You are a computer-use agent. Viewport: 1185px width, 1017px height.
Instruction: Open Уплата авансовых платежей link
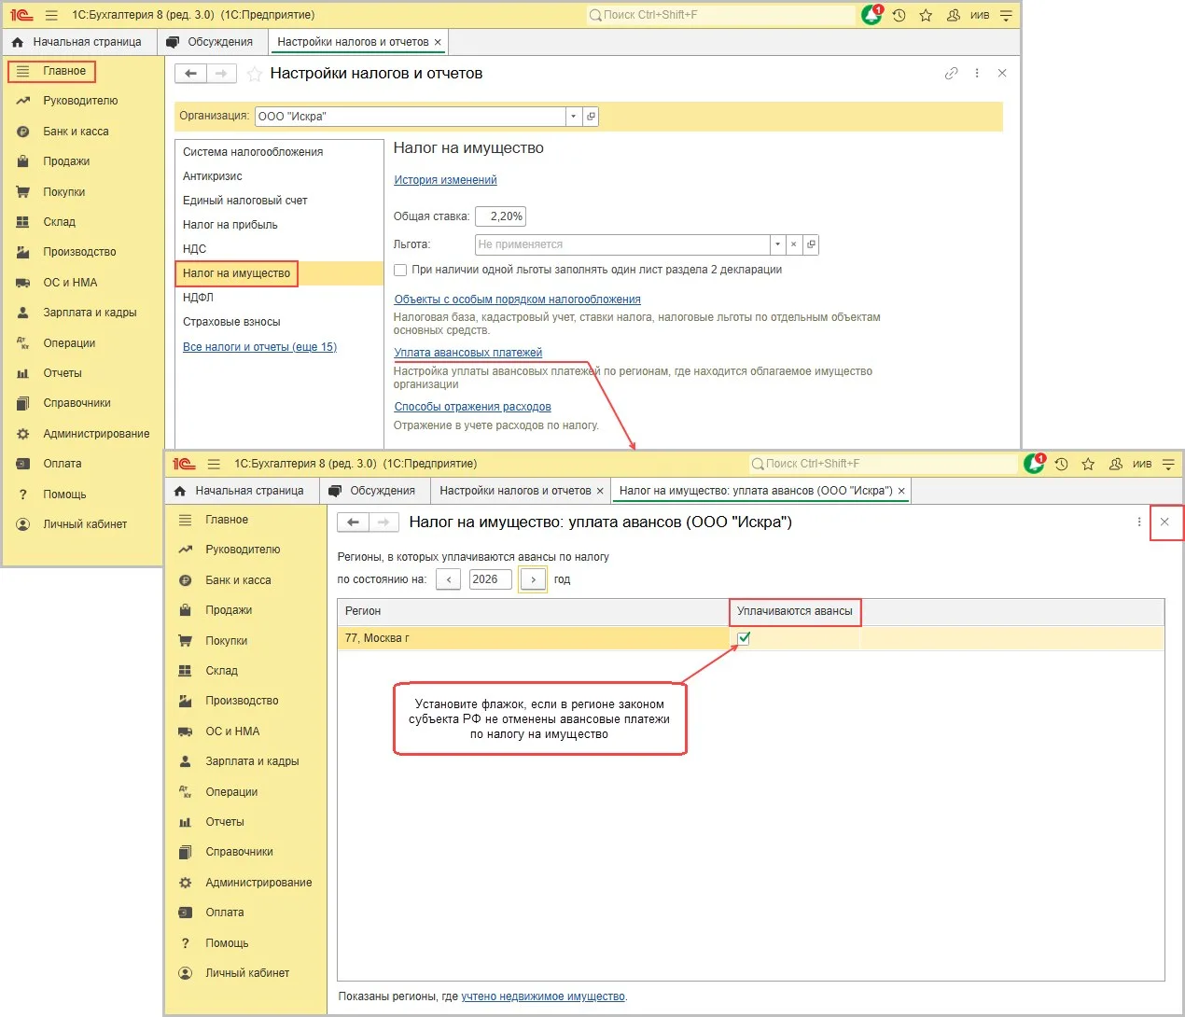[467, 353]
